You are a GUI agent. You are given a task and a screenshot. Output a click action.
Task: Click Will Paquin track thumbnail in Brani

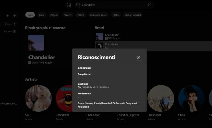point(99,36)
